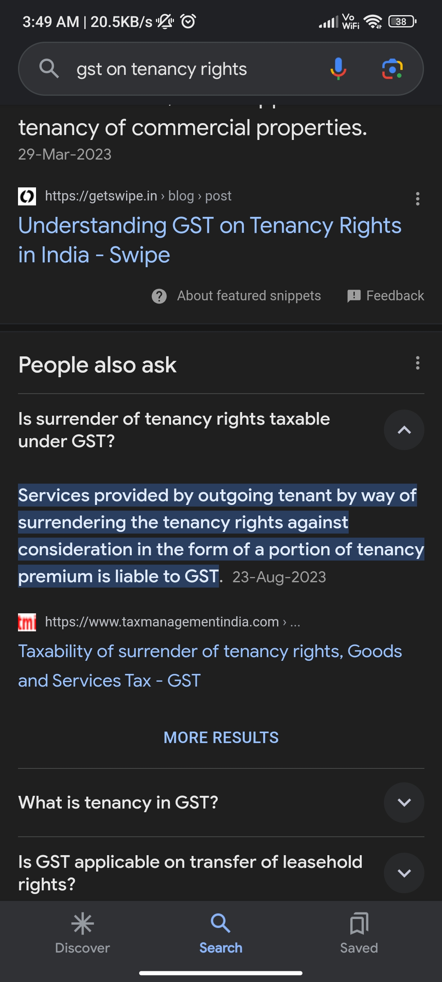The width and height of the screenshot is (442, 982).
Task: Open Google Lens camera search
Action: (x=392, y=69)
